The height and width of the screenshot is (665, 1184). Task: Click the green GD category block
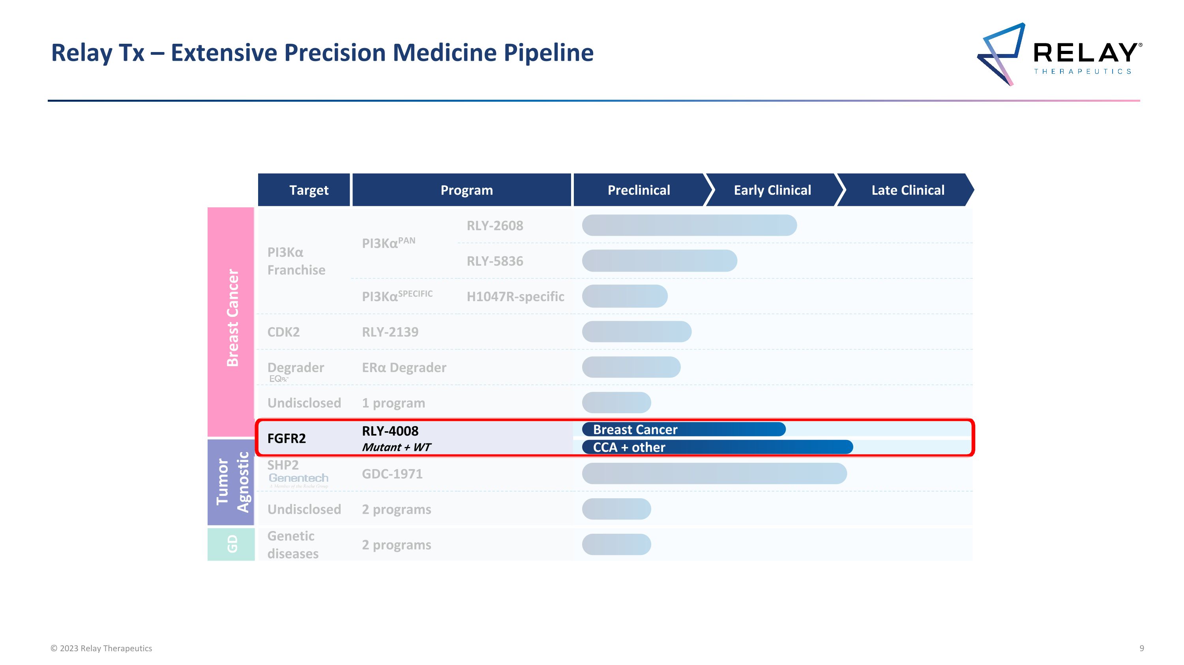pyautogui.click(x=232, y=544)
